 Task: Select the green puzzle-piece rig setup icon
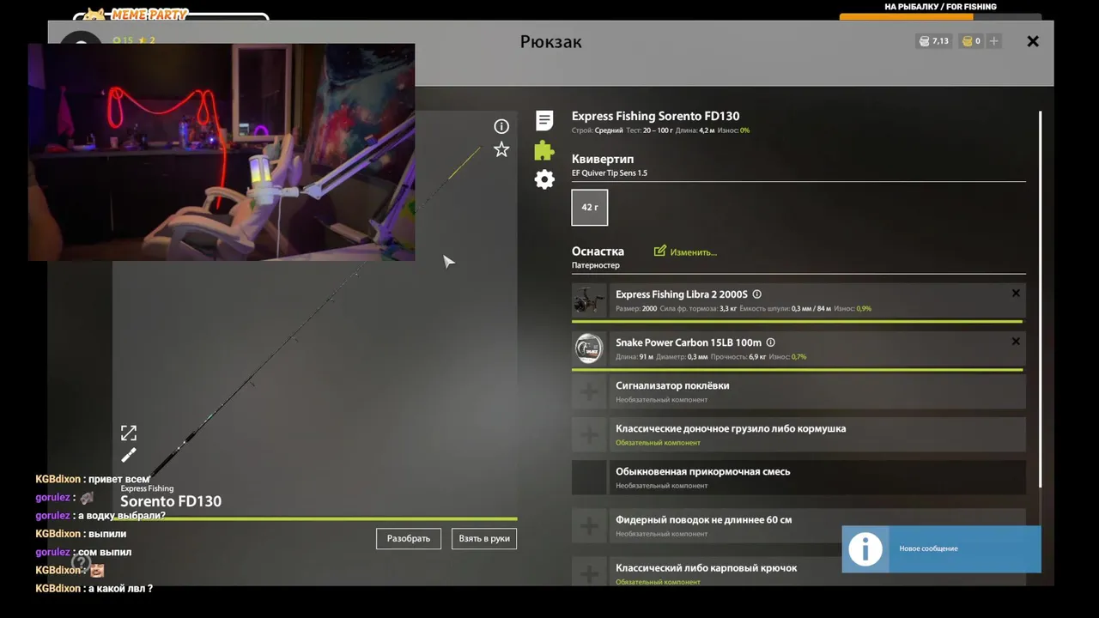point(544,151)
